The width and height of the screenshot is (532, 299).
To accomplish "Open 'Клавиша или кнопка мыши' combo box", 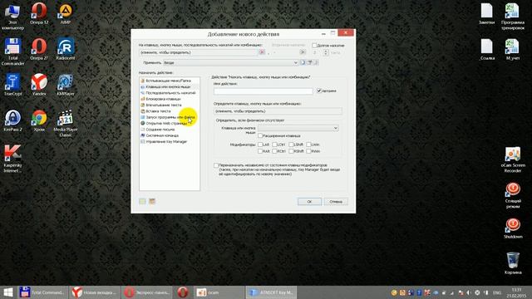I will 298,128.
